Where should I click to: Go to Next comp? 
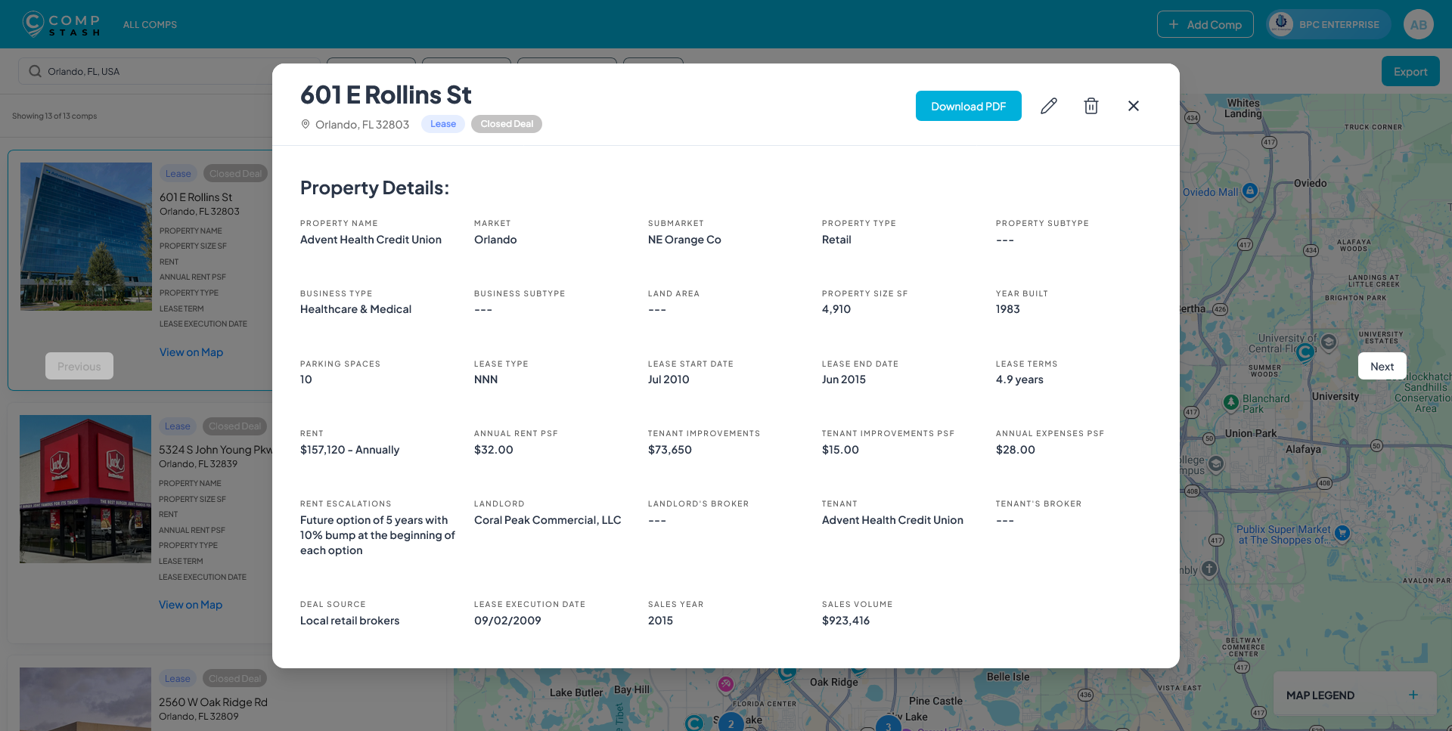[x=1382, y=366]
